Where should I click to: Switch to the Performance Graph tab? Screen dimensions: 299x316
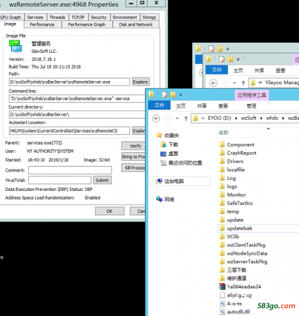[87, 24]
